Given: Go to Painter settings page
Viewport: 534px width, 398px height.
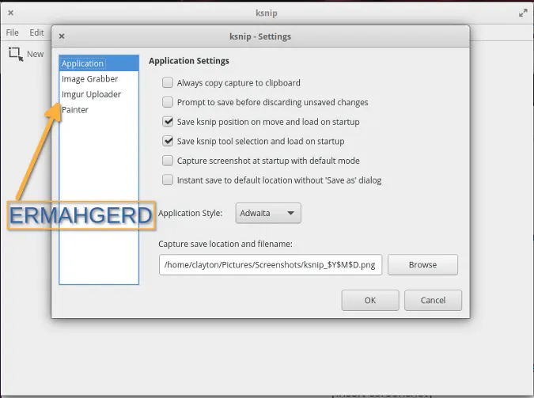Looking at the screenshot, I should pos(99,110).
